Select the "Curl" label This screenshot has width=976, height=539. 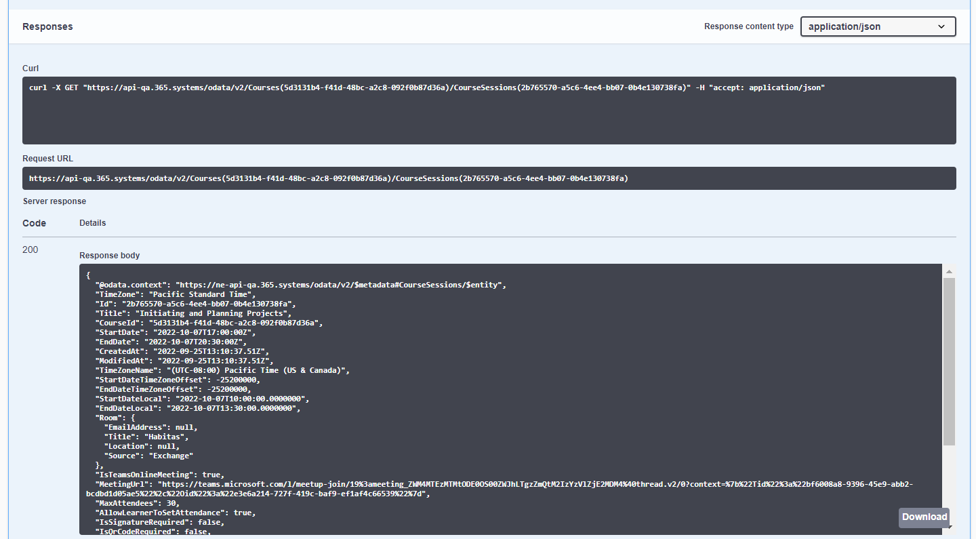click(30, 68)
